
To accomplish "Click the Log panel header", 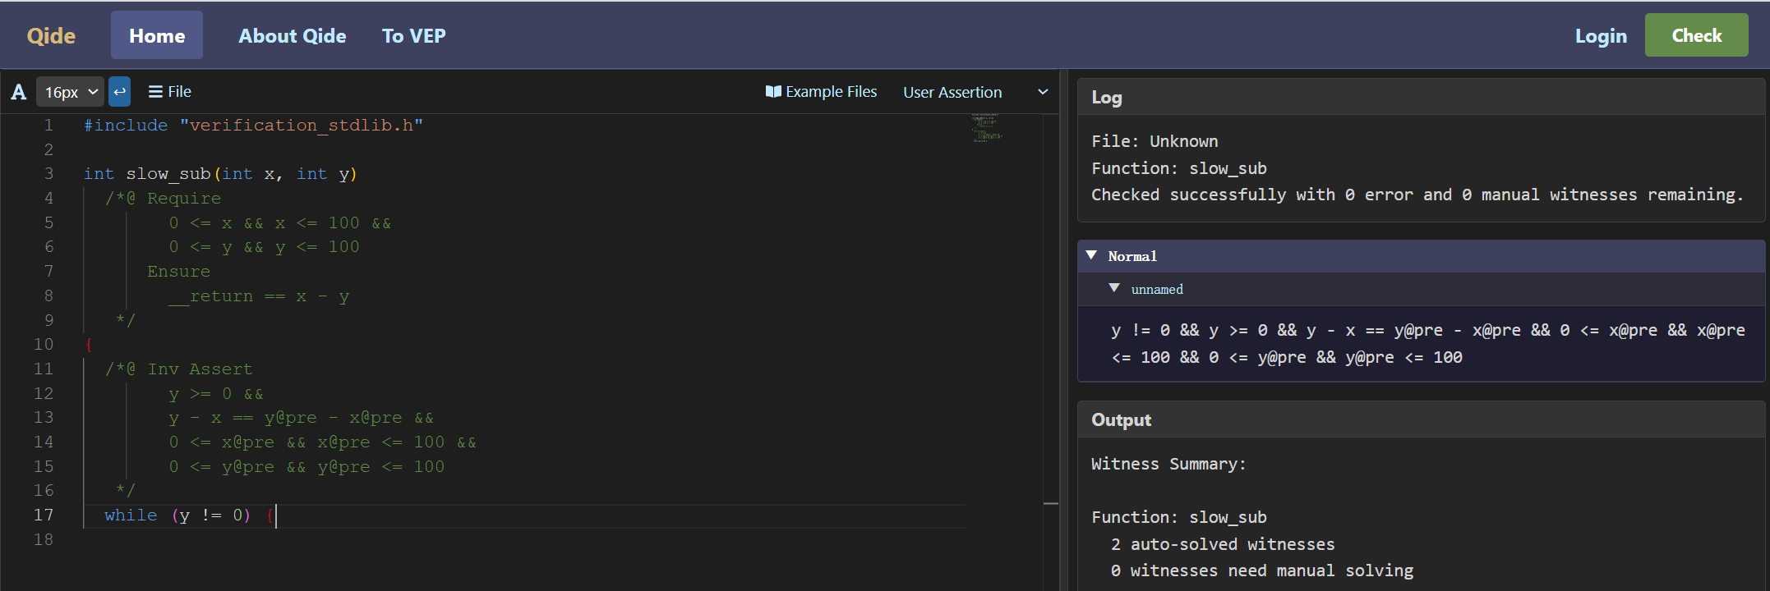I will coord(1421,97).
